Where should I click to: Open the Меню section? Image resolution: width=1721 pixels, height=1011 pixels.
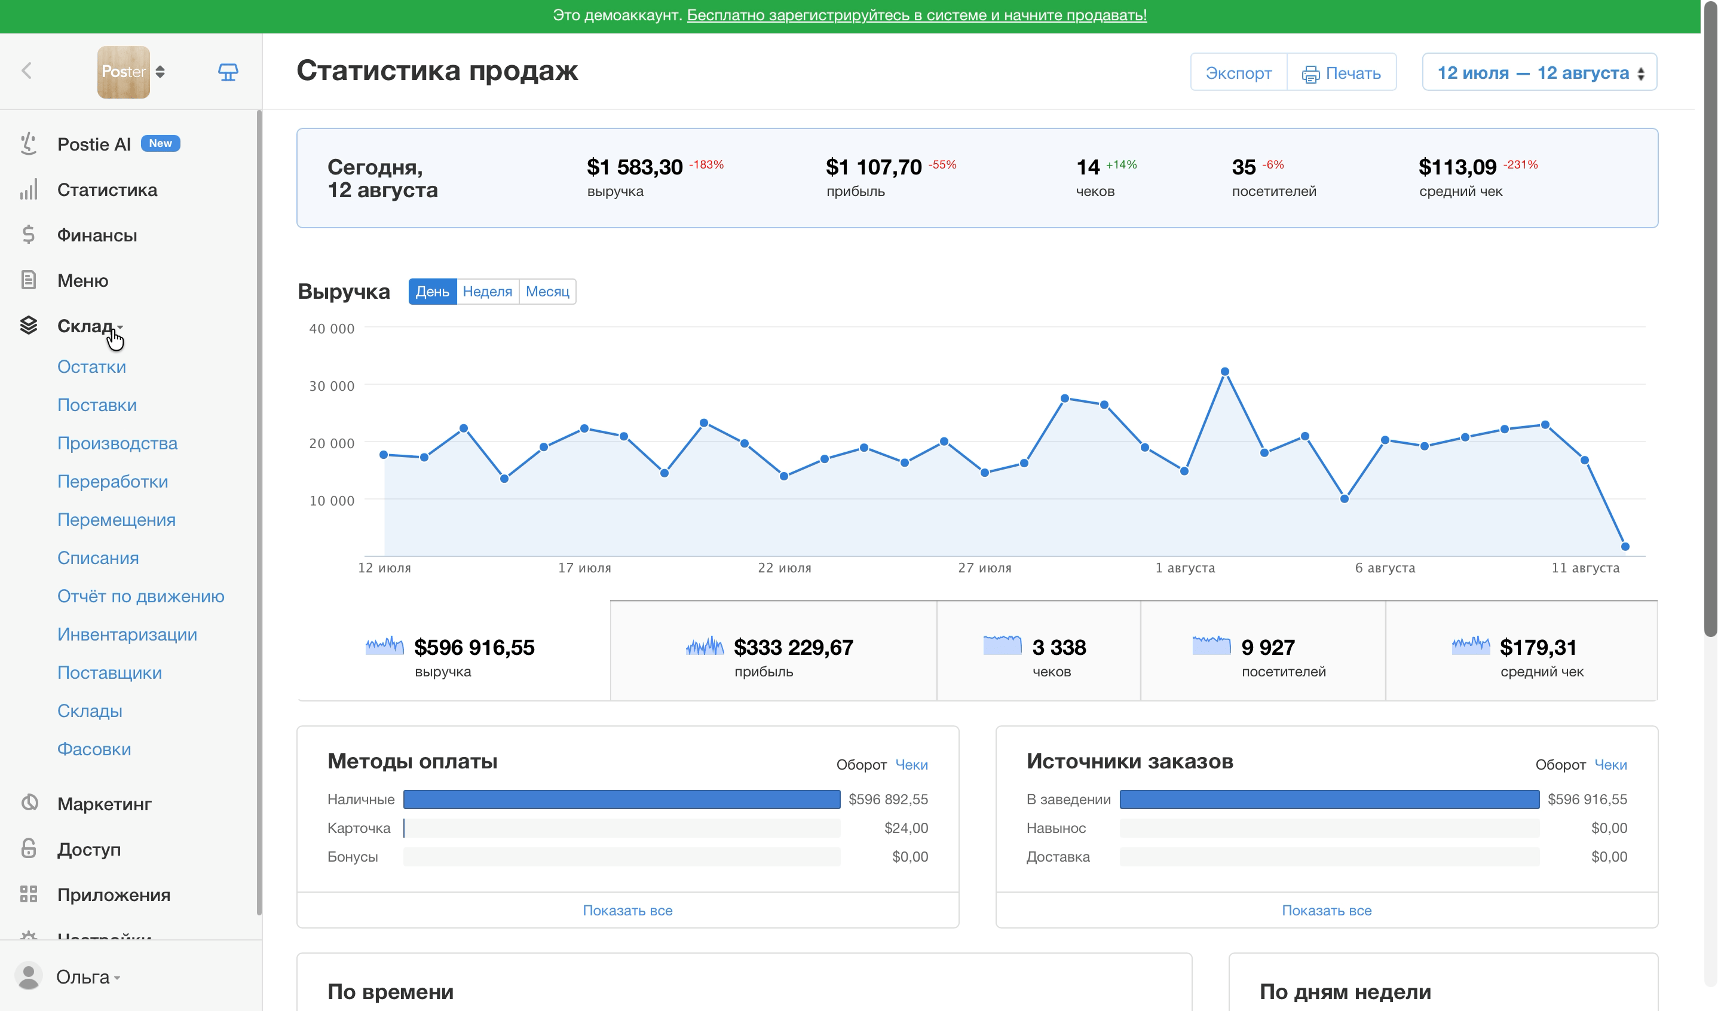click(82, 280)
